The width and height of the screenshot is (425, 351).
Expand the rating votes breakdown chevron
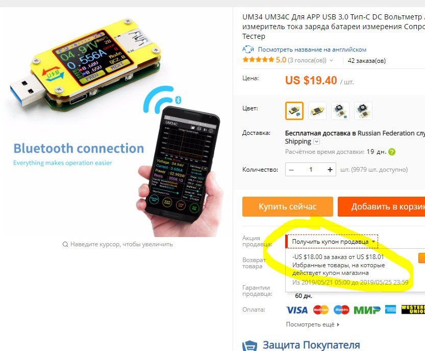331,60
